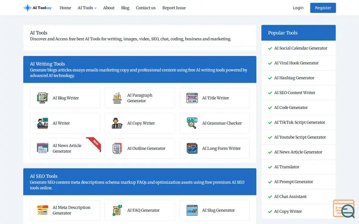This screenshot has width=359, height=224.
Task: Click the Popular Tools sidebar heading
Action: [x=283, y=33]
